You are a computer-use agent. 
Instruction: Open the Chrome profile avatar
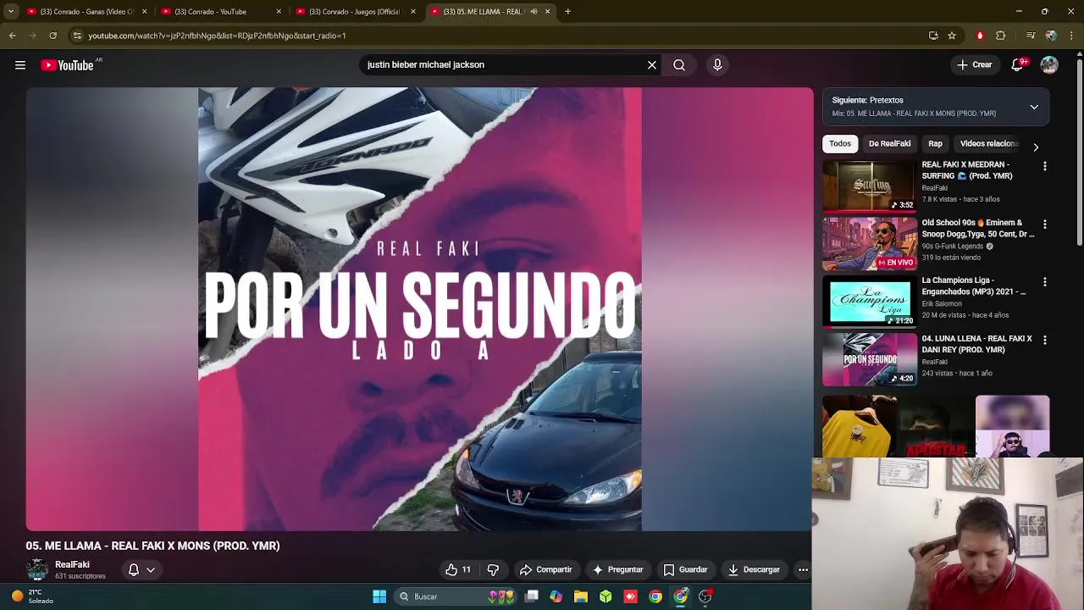click(x=1051, y=36)
